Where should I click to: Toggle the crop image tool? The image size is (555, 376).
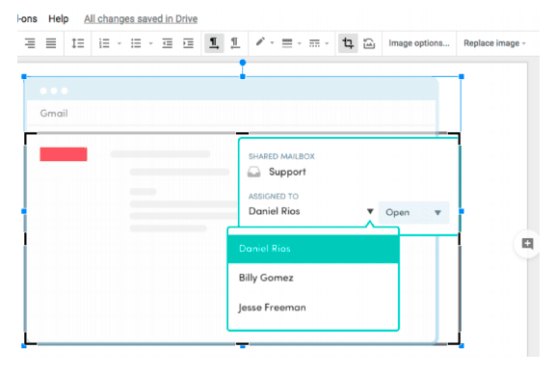pos(348,43)
